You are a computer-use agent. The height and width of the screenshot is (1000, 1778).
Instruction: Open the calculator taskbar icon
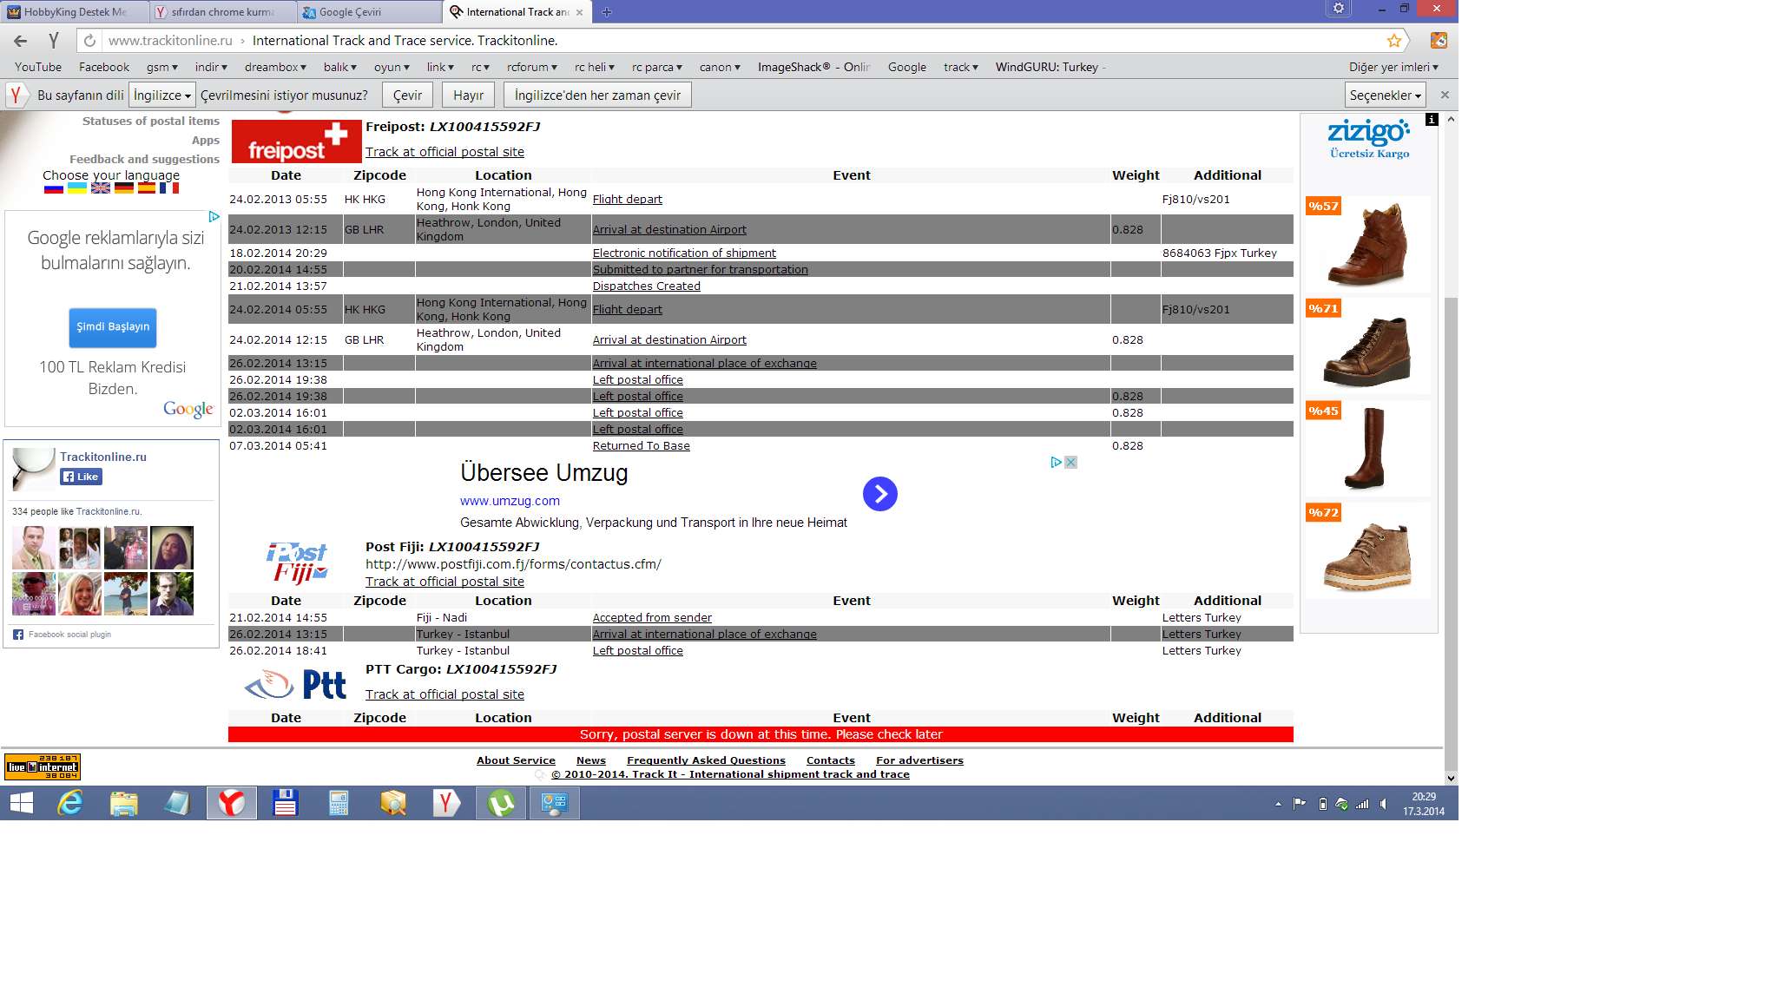[x=339, y=803]
